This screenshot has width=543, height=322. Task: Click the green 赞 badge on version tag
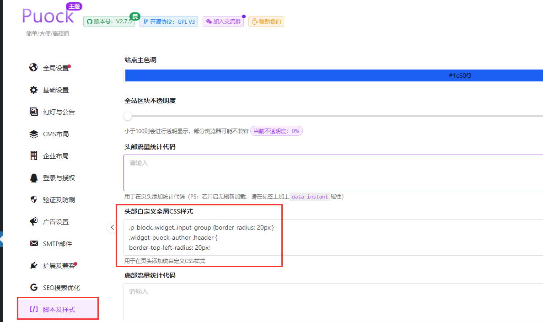click(134, 16)
